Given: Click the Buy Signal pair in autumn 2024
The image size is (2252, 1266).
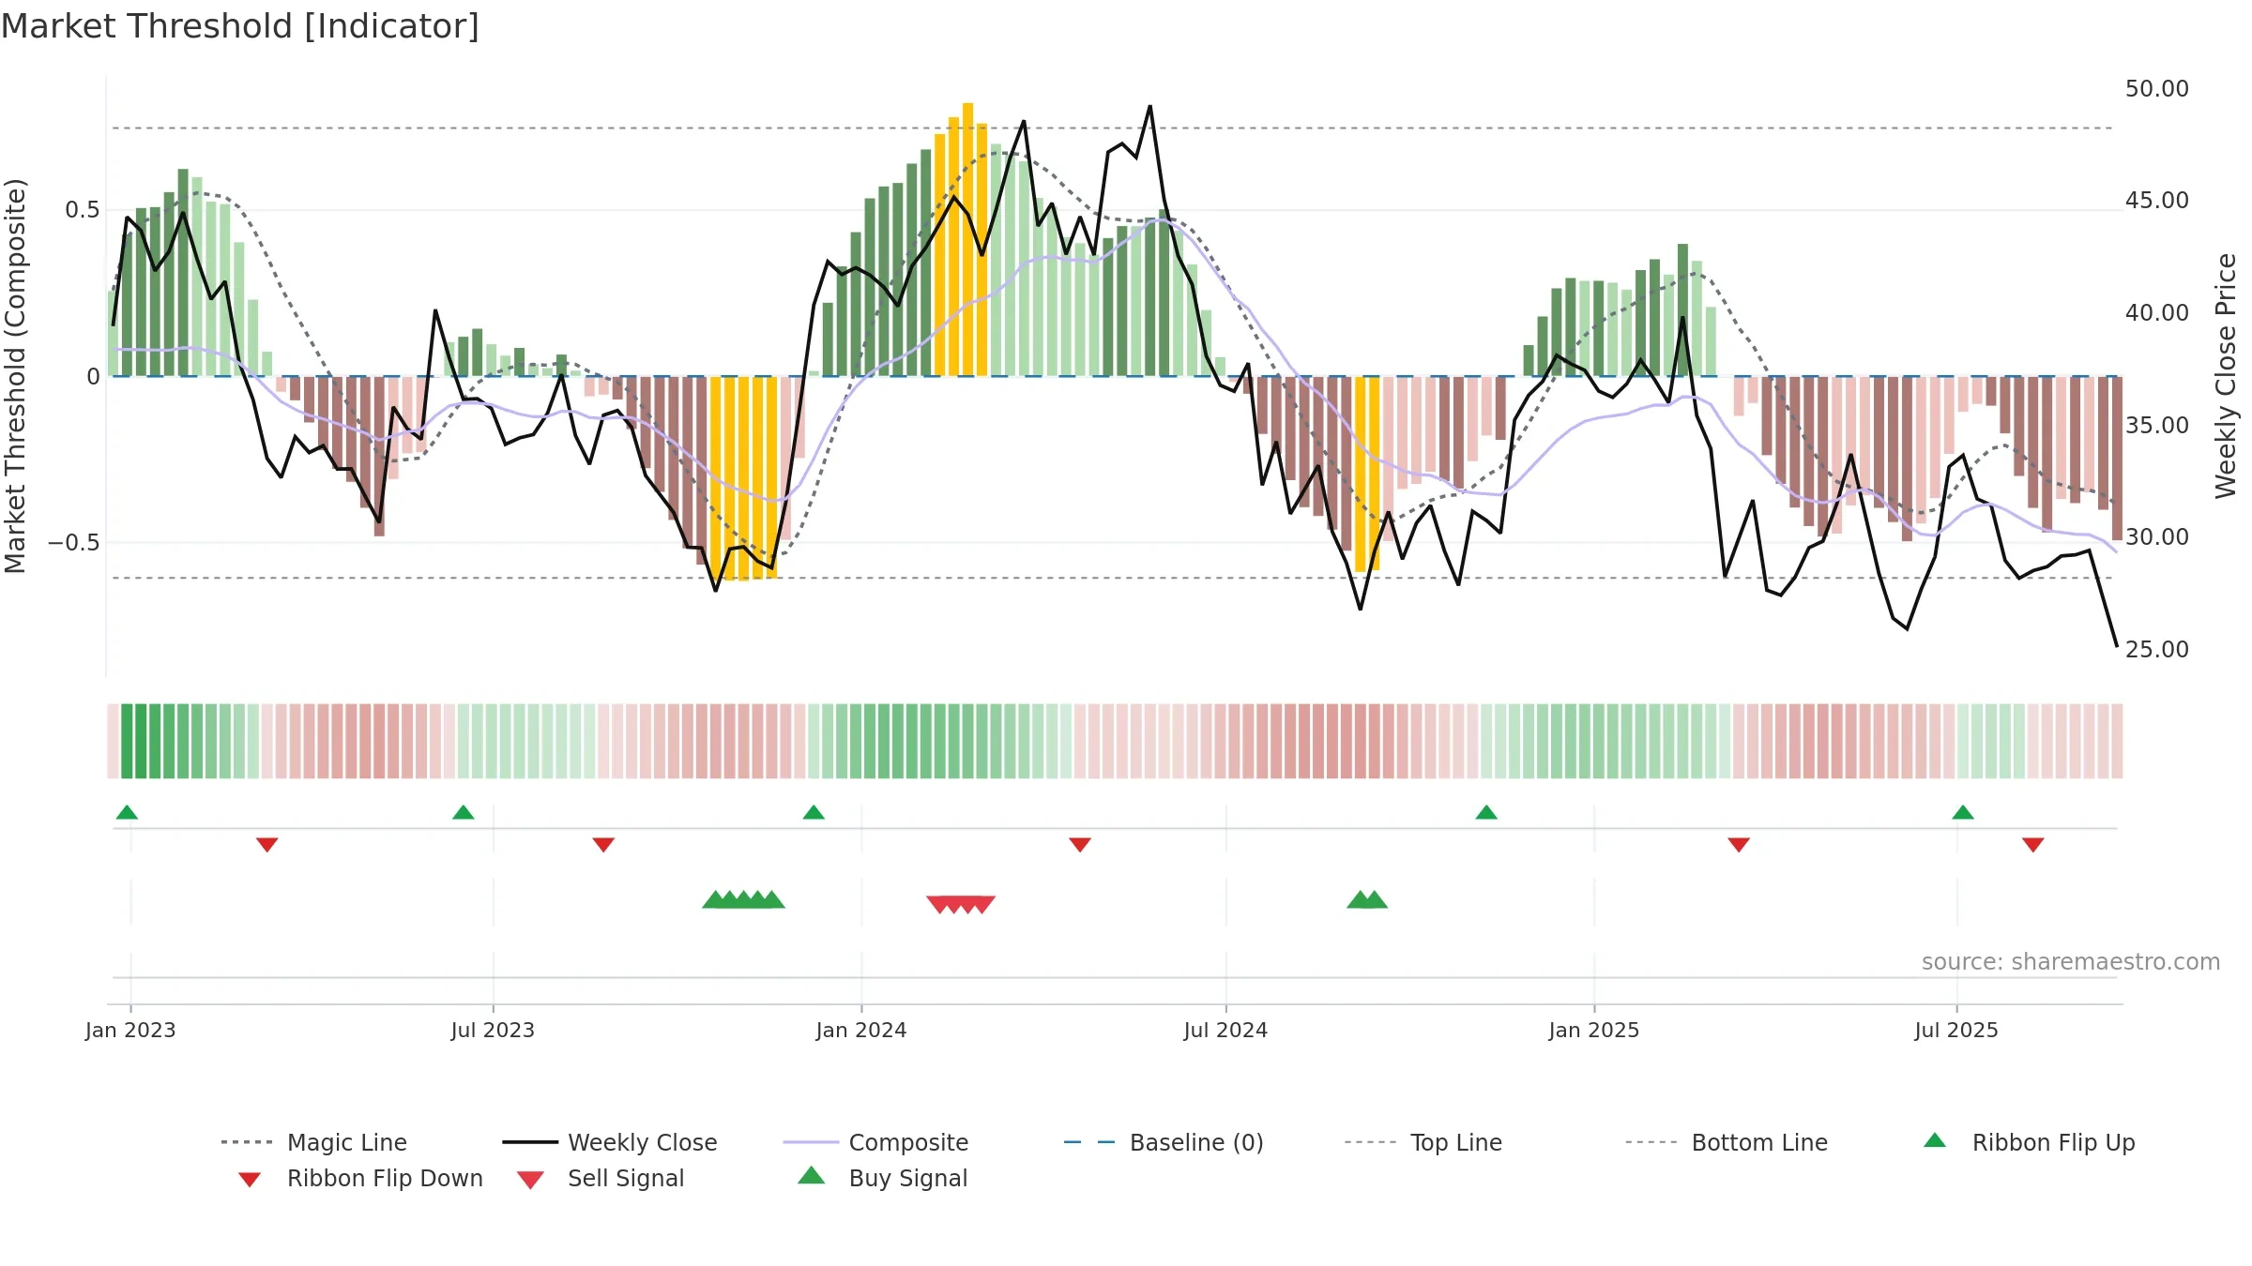Looking at the screenshot, I should 1367,900.
